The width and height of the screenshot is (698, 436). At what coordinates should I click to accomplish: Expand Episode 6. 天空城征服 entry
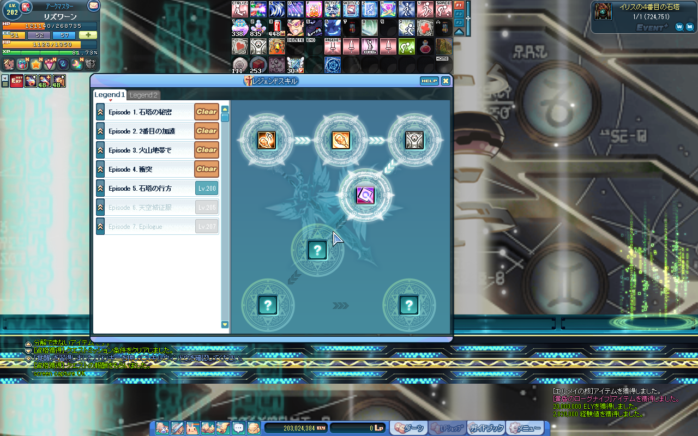pos(100,207)
